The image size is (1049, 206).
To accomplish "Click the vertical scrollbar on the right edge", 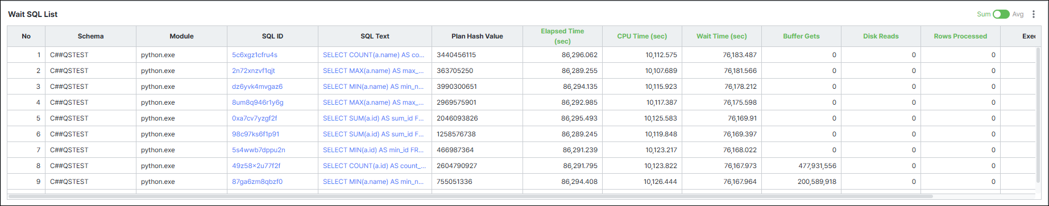I will point(1038,119).
